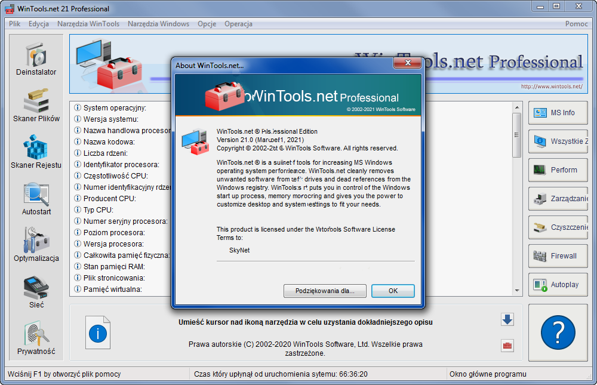Click the info list scroll up arrow
Image resolution: width=597 pixels, height=385 pixels.
click(516, 107)
